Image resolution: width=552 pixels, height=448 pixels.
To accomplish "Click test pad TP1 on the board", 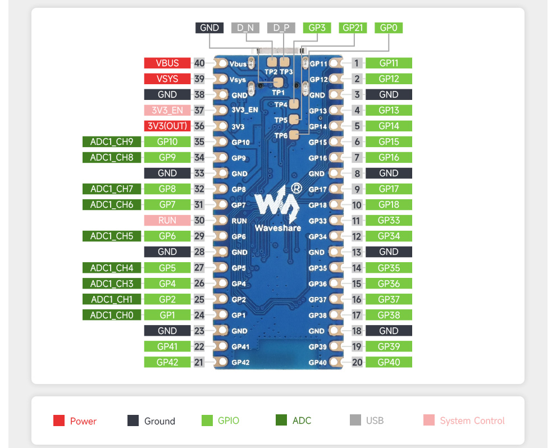I will coord(278,83).
